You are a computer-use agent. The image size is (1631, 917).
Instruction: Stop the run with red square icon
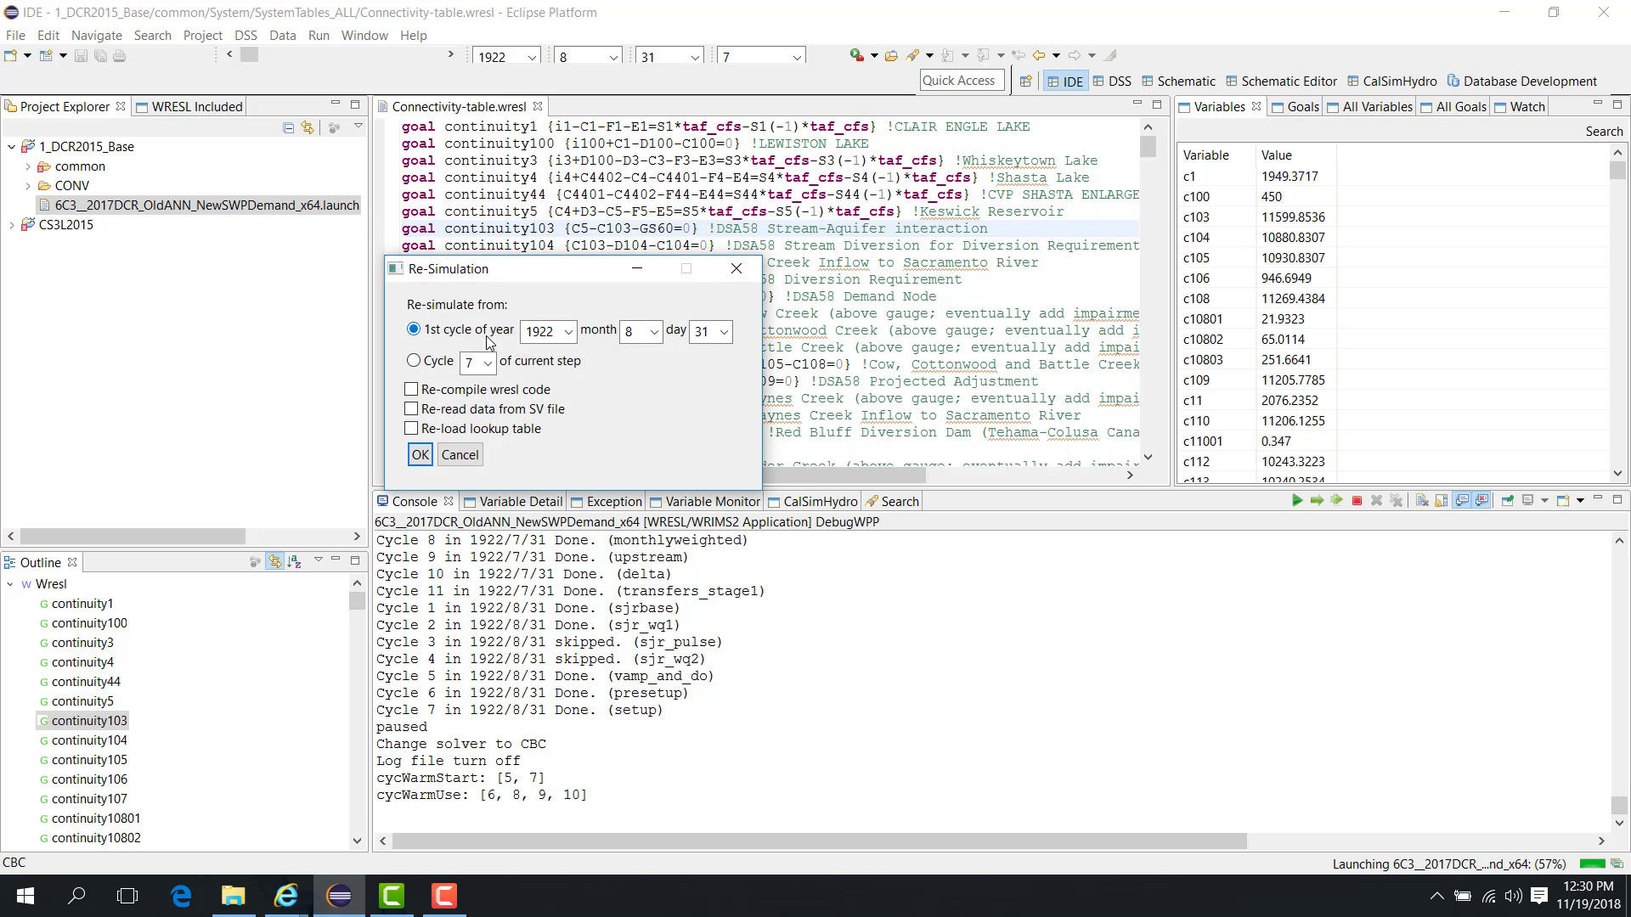point(1357,501)
